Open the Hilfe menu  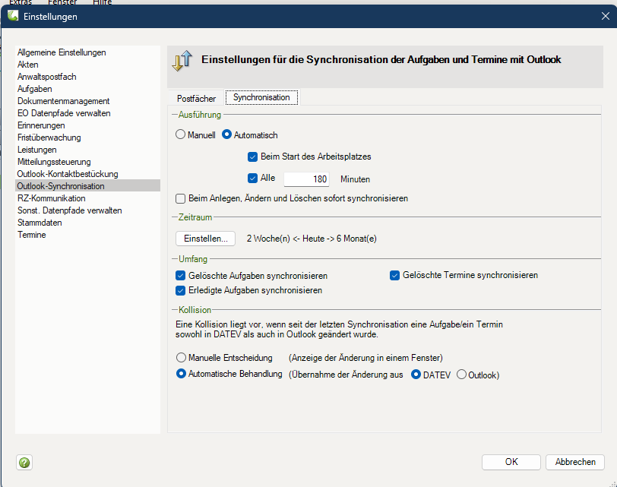[103, 2]
